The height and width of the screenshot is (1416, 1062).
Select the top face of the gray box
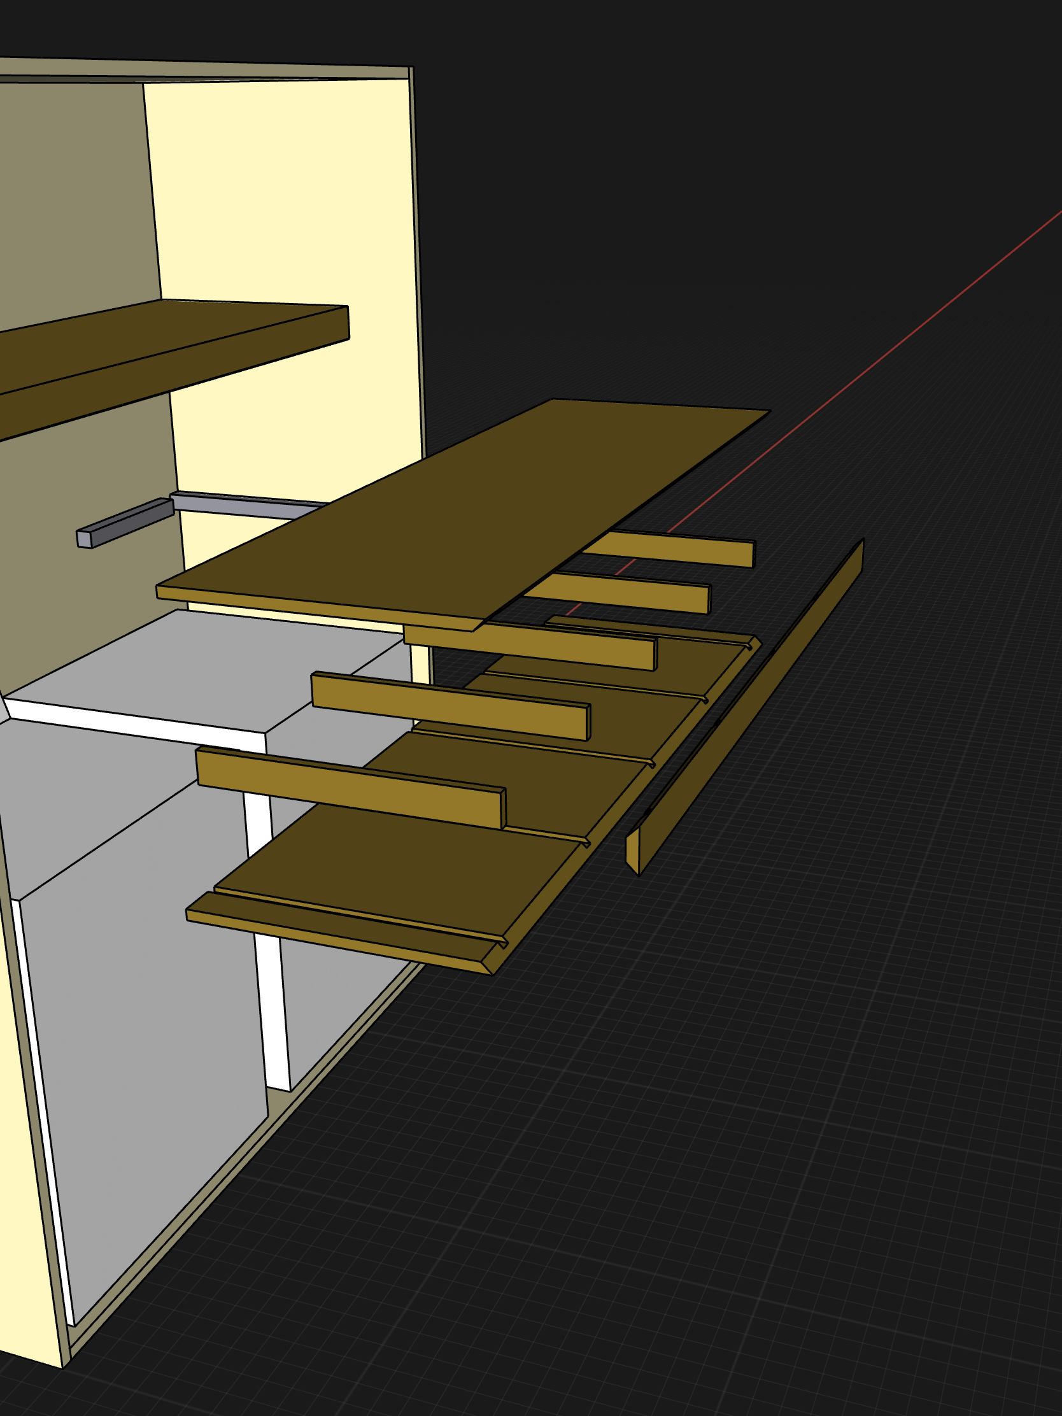[205, 669]
